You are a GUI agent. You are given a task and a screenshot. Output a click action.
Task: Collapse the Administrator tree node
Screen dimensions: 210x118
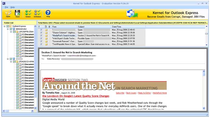tap(8, 29)
